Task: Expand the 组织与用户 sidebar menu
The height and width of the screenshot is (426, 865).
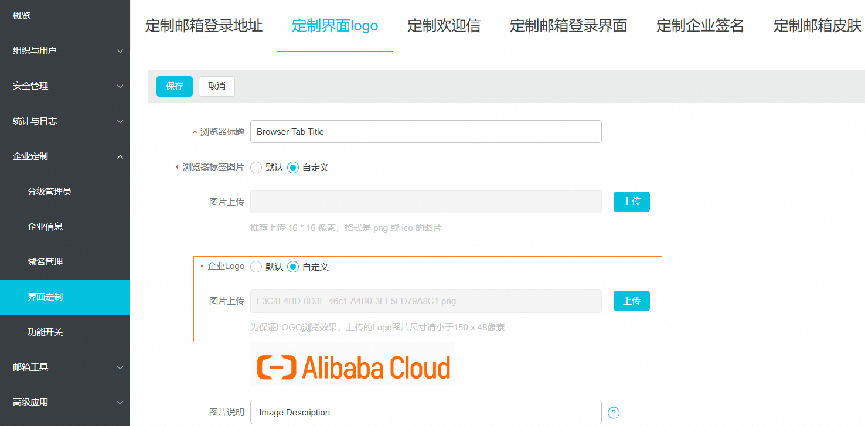Action: [65, 51]
